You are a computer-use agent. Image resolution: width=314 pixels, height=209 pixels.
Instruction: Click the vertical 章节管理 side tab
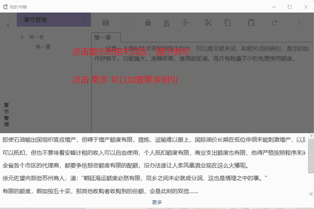click(x=6, y=114)
